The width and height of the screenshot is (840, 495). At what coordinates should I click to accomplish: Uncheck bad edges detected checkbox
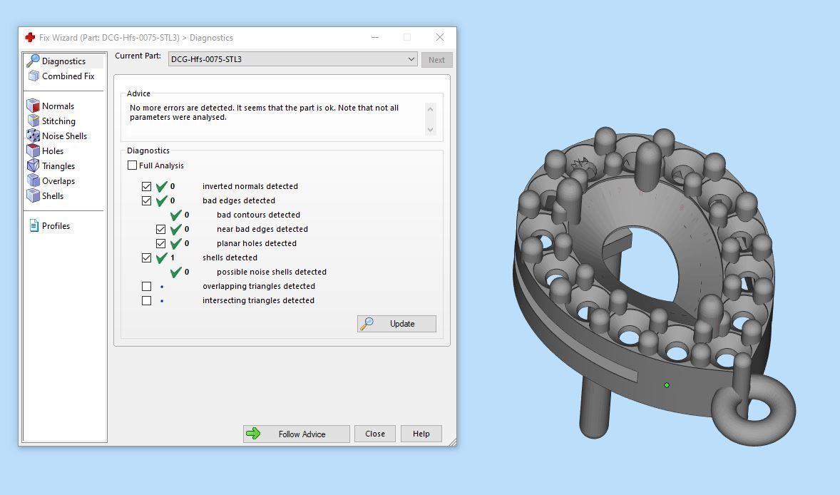point(146,201)
